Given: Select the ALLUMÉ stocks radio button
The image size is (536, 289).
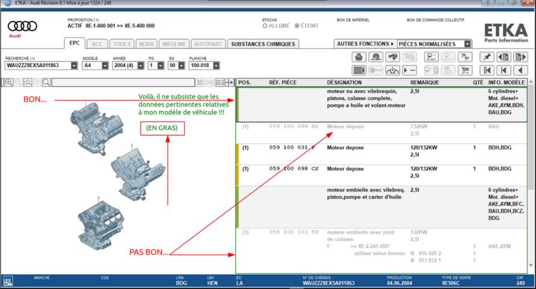Looking at the screenshot, I should tap(265, 26).
